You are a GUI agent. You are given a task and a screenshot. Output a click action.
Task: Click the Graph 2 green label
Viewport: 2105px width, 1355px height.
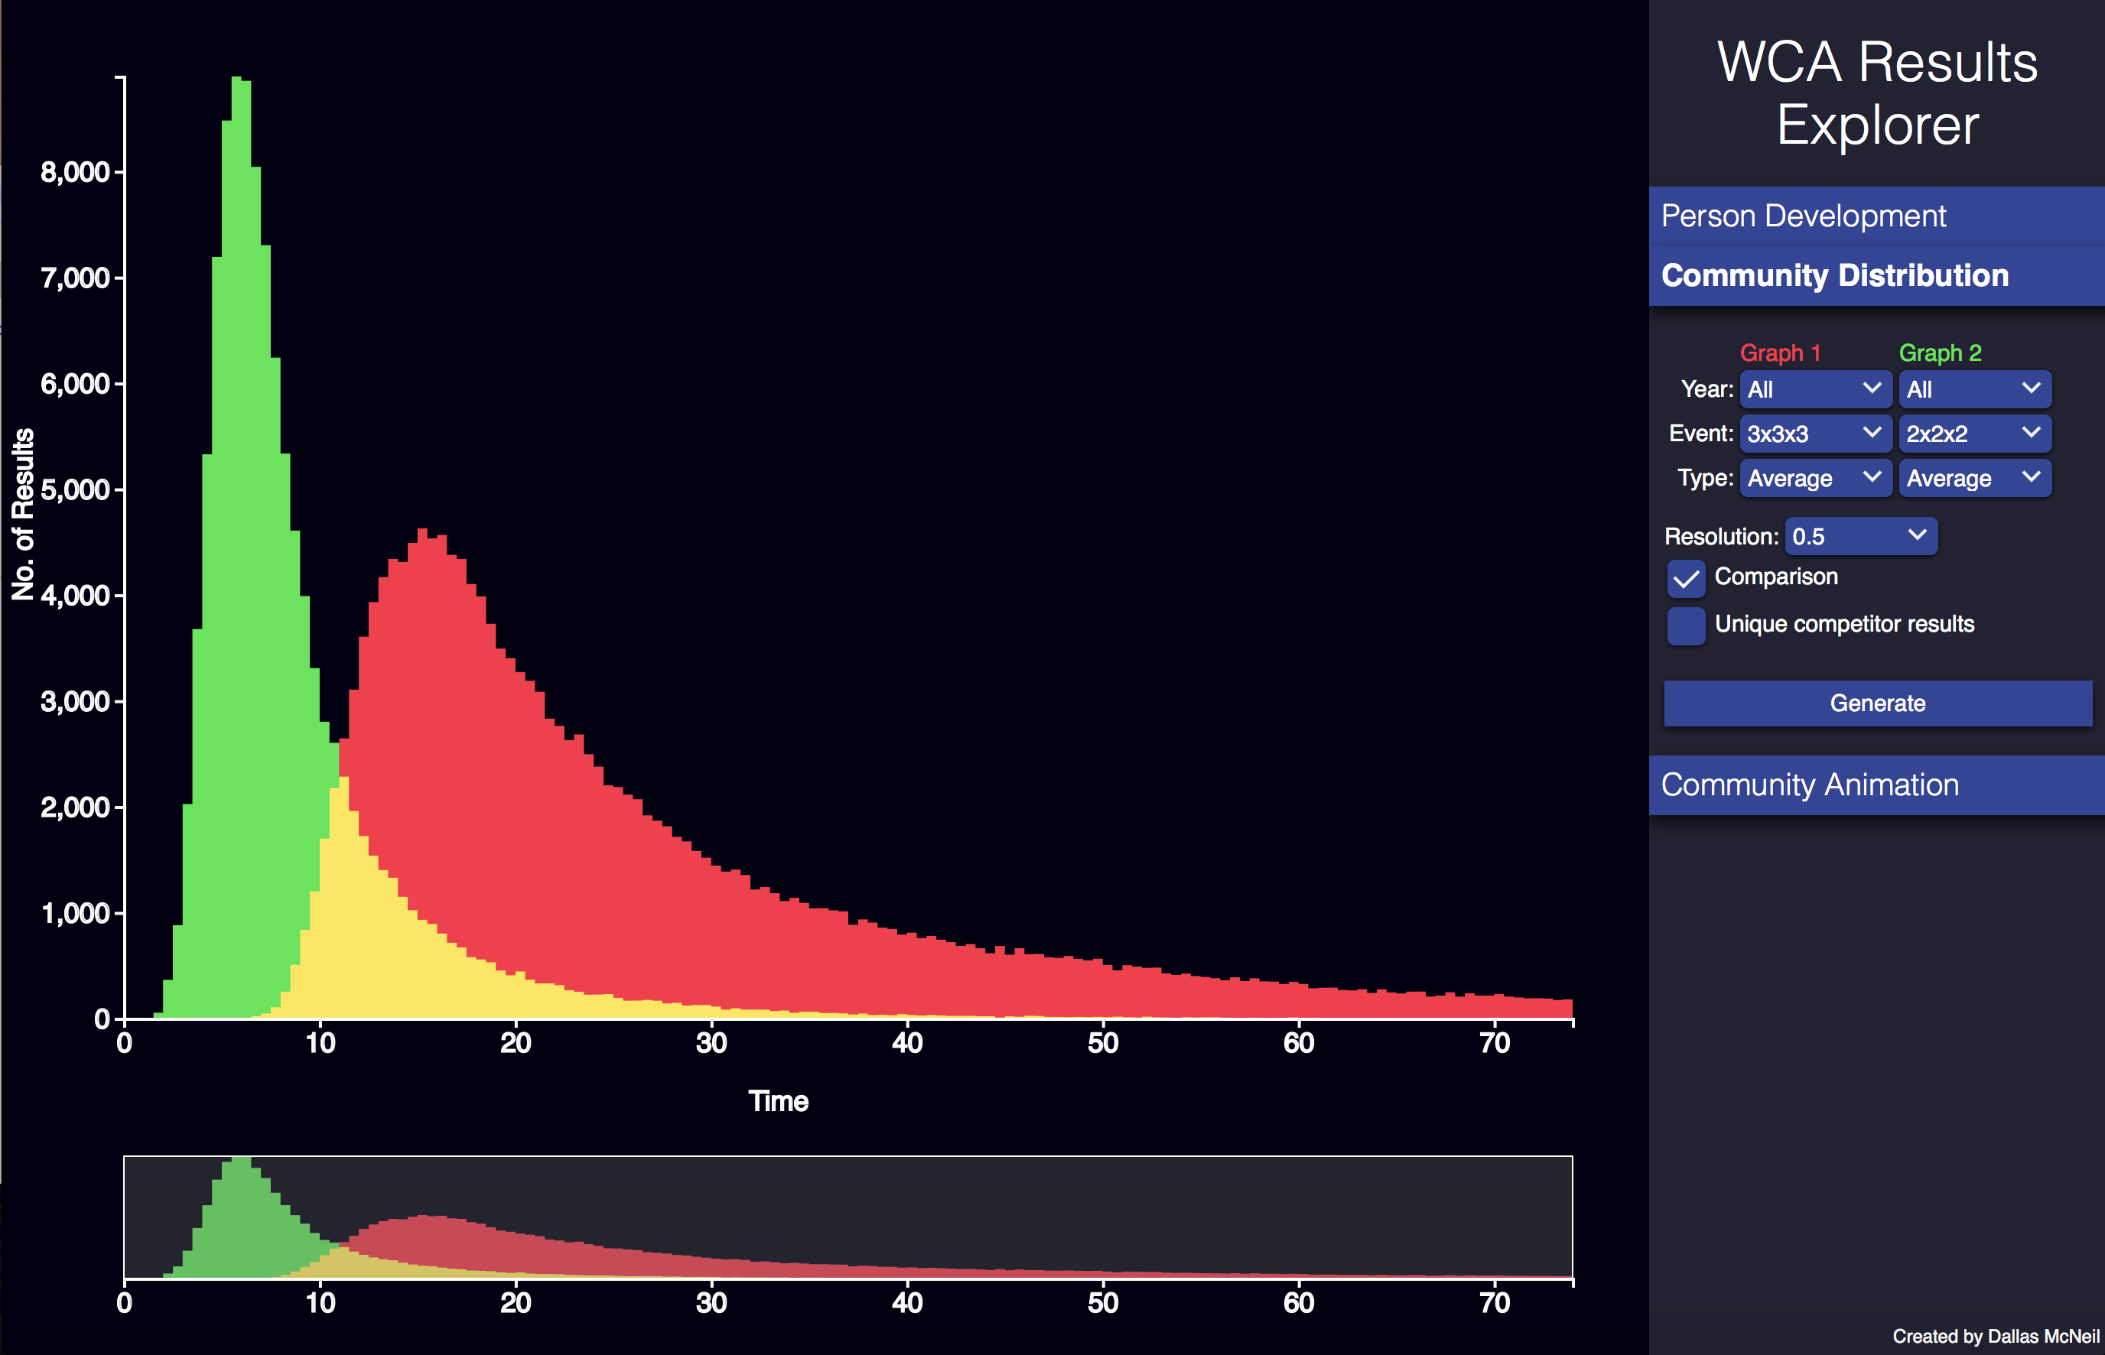[x=1941, y=352]
